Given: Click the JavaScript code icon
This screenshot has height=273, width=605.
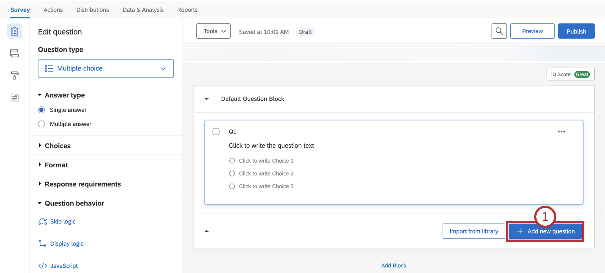Looking at the screenshot, I should 43,266.
